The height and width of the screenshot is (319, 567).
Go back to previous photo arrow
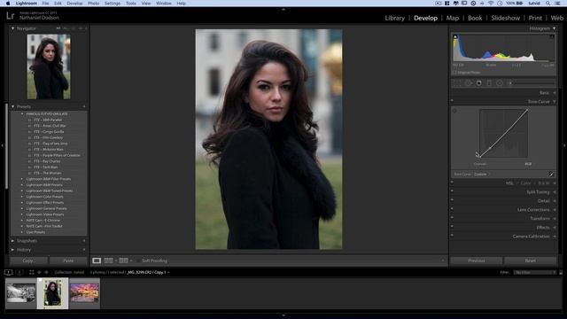click(x=39, y=272)
